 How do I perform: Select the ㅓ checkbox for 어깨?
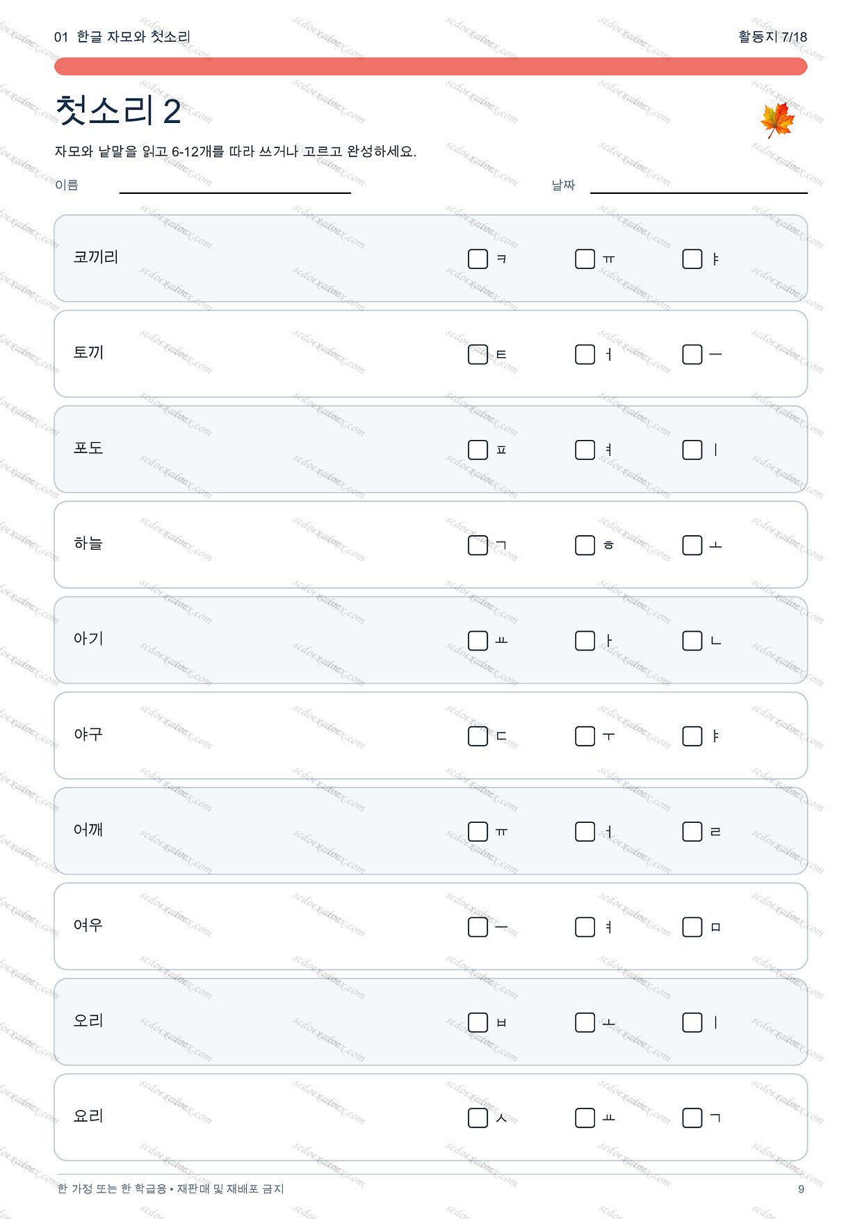coord(585,832)
